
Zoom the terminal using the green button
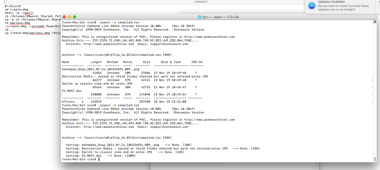(x=74, y=17)
